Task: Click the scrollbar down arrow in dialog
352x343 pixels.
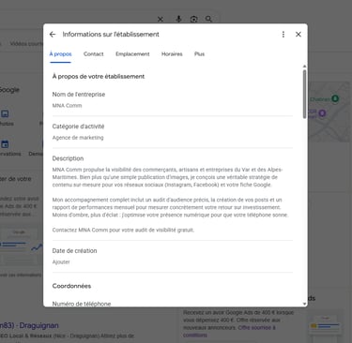Action: [304, 304]
